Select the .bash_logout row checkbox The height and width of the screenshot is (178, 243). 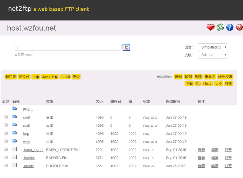[x=6, y=149]
